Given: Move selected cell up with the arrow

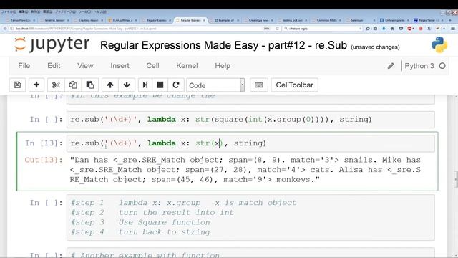Looking at the screenshot, I should [x=110, y=85].
